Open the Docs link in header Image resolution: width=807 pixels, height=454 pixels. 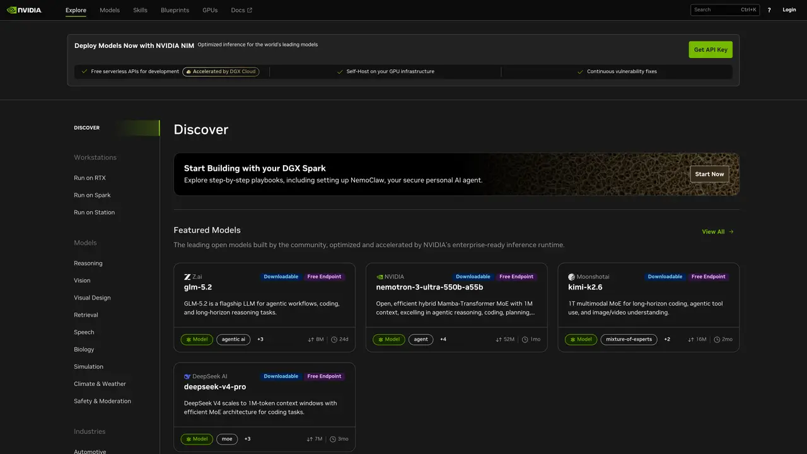point(241,10)
